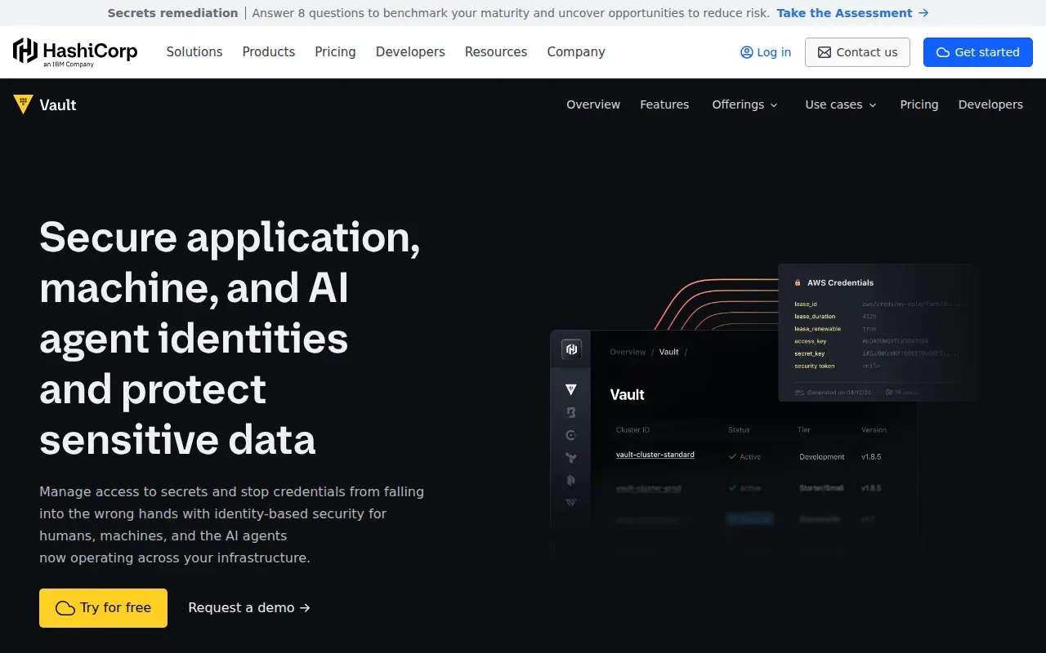Click the Waypoint icon in the mockup sidebar
The height and width of the screenshot is (653, 1046).
(571, 503)
